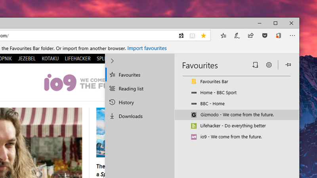Select the Favourites tab in hub
Image resolution: width=317 pixels, height=178 pixels.
(x=140, y=75)
